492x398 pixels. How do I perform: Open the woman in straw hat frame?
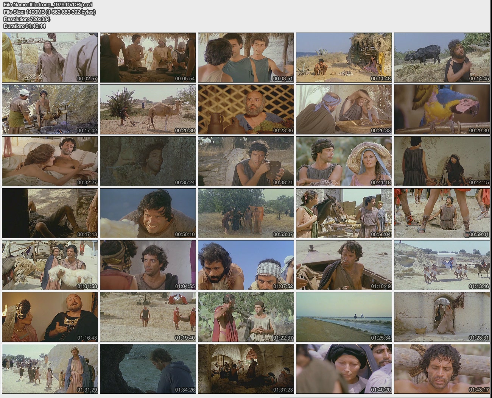[x=344, y=161]
